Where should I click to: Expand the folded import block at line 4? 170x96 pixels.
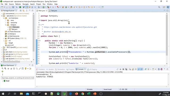40,20
